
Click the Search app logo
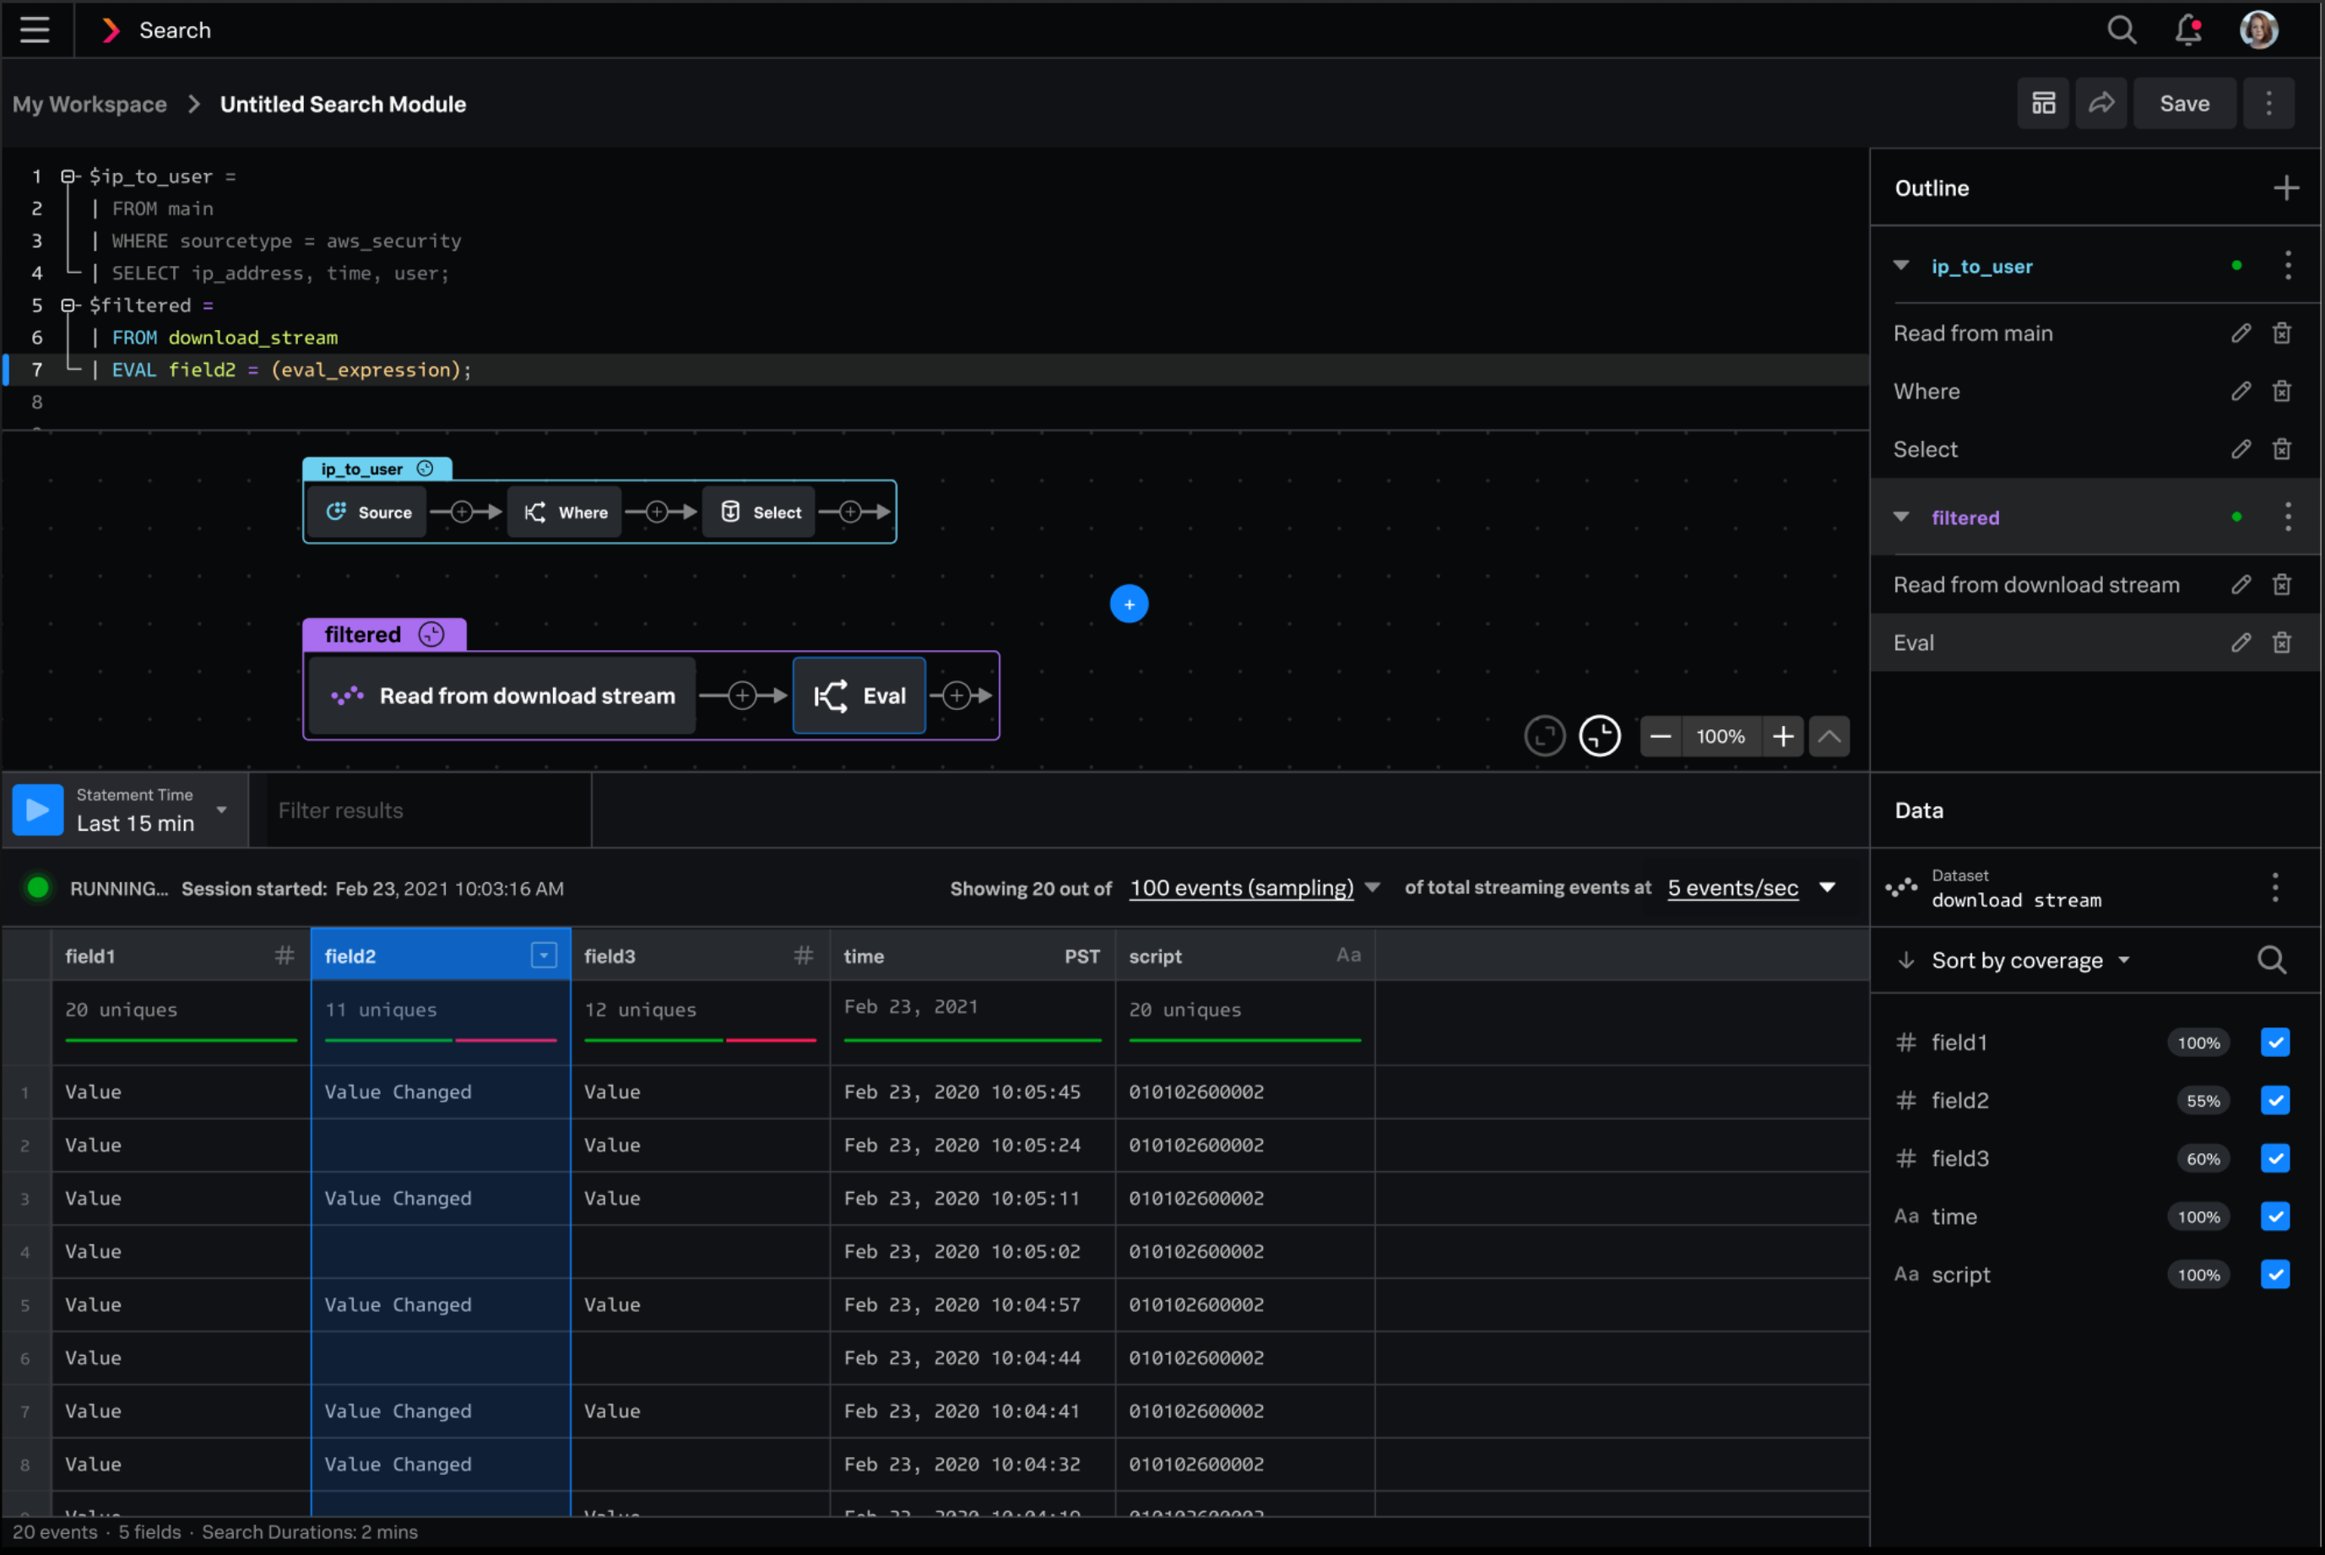coord(111,30)
